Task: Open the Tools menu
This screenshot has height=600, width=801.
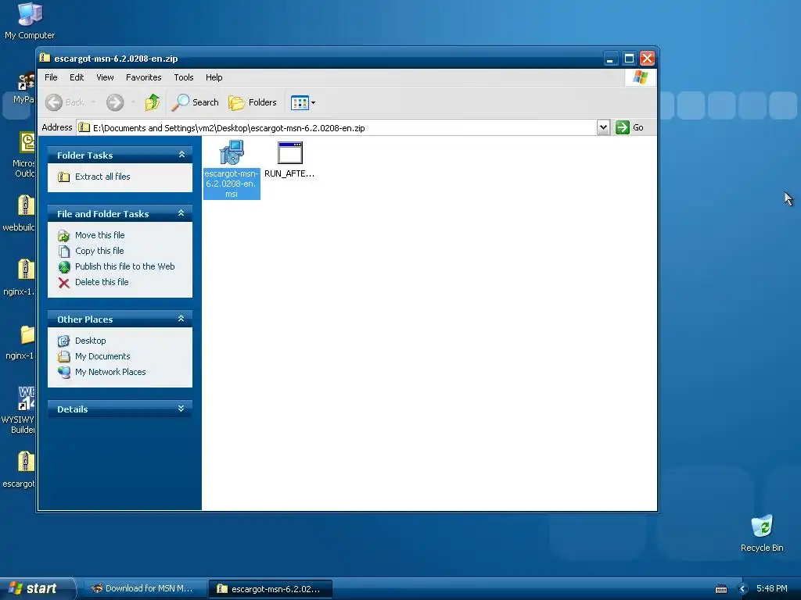Action: [x=183, y=77]
